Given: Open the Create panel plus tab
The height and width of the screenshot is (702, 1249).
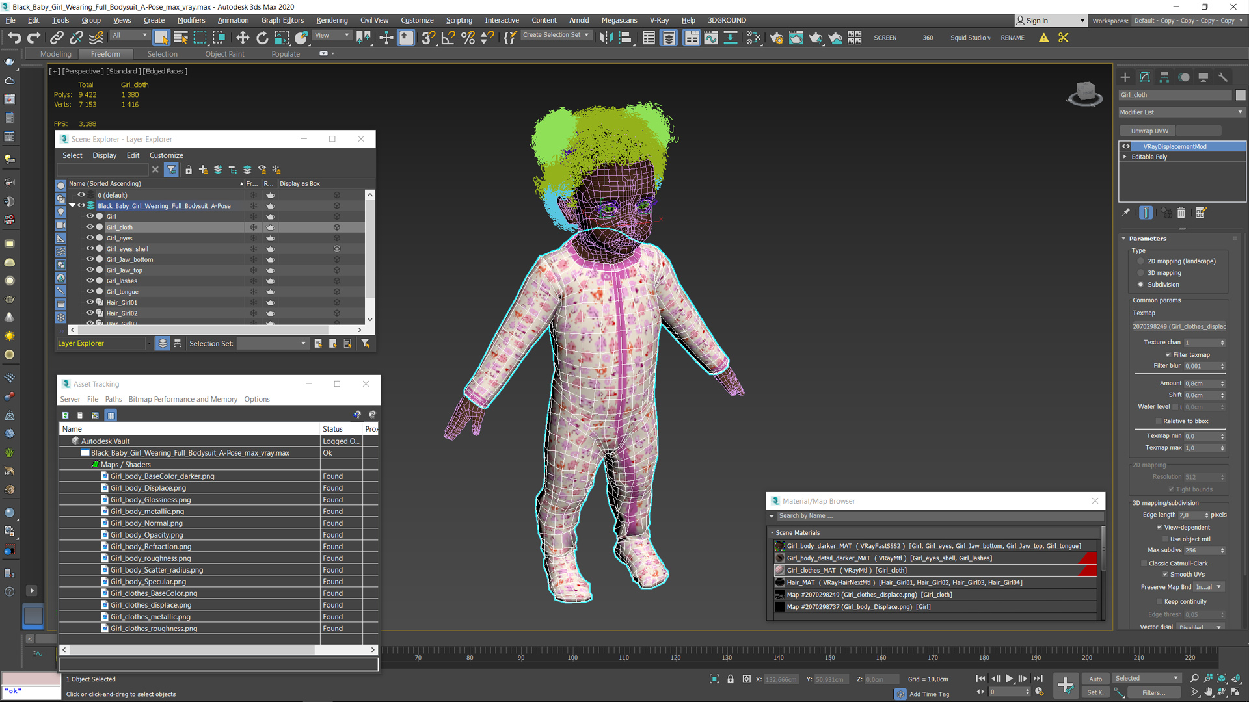Looking at the screenshot, I should [x=1125, y=77].
